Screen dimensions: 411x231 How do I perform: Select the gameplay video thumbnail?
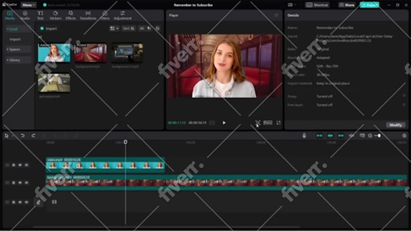pos(54,83)
